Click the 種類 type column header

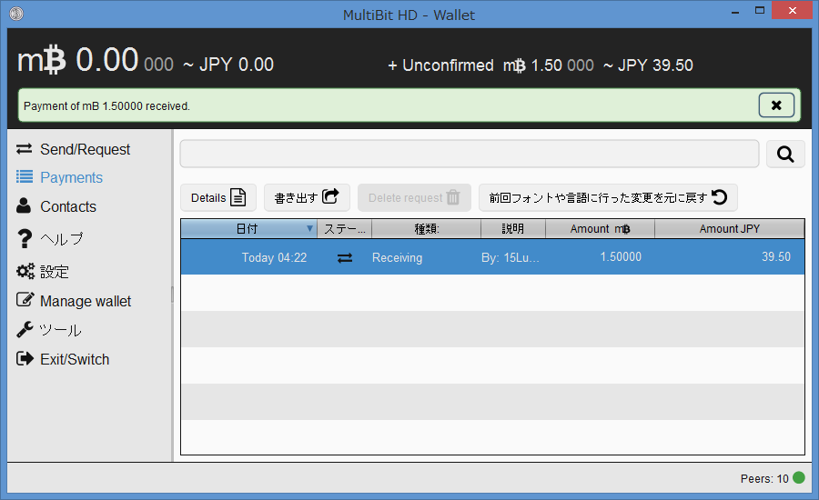click(x=426, y=228)
